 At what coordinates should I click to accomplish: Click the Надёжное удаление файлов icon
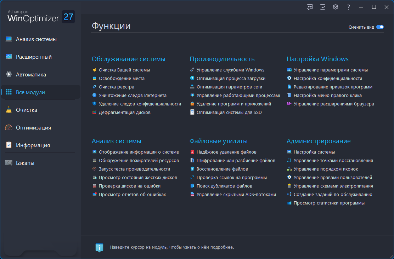pyautogui.click(x=192, y=152)
